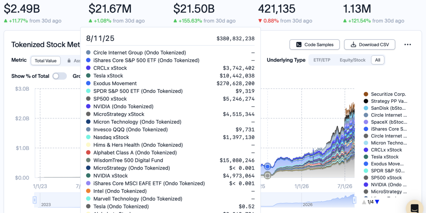Click tooltip total $380,832,238
Image resolution: width=426 pixels, height=213 pixels.
tap(236, 39)
